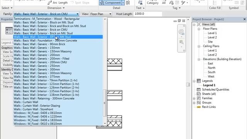Open the West elevation view
This screenshot has height=139, width=247.
click(211, 76)
